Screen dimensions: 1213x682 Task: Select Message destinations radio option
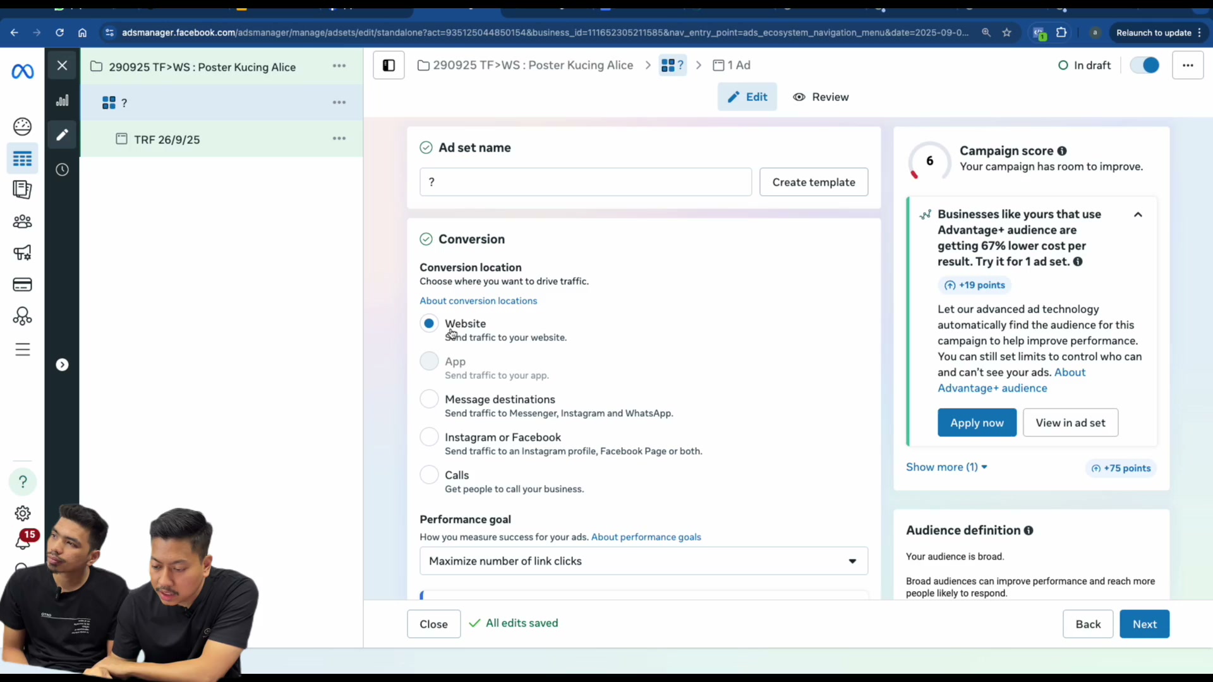click(429, 399)
